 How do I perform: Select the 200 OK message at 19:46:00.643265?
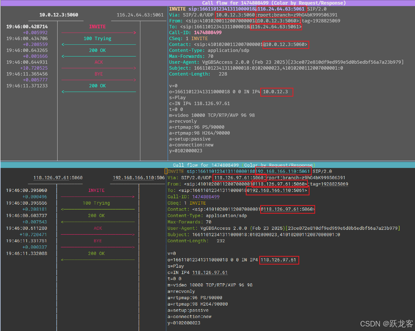(x=97, y=50)
